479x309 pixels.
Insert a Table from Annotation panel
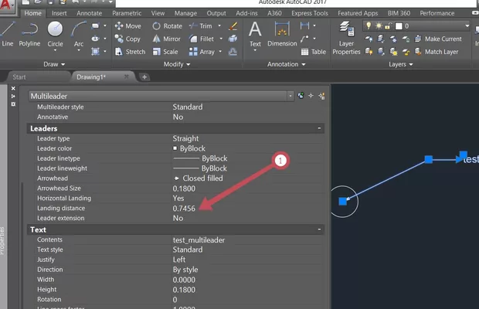click(x=313, y=52)
